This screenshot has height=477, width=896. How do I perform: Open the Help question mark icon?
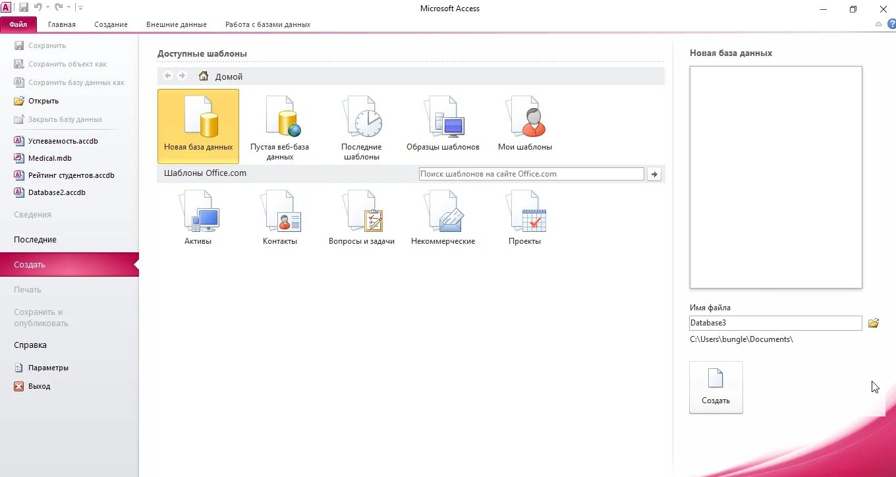click(891, 24)
